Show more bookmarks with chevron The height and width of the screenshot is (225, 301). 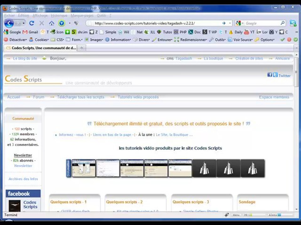coord(296,32)
